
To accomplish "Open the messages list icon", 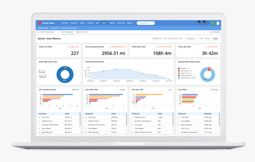I will point(202,23).
